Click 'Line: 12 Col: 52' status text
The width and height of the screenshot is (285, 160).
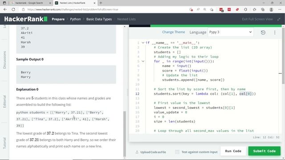click(x=266, y=137)
